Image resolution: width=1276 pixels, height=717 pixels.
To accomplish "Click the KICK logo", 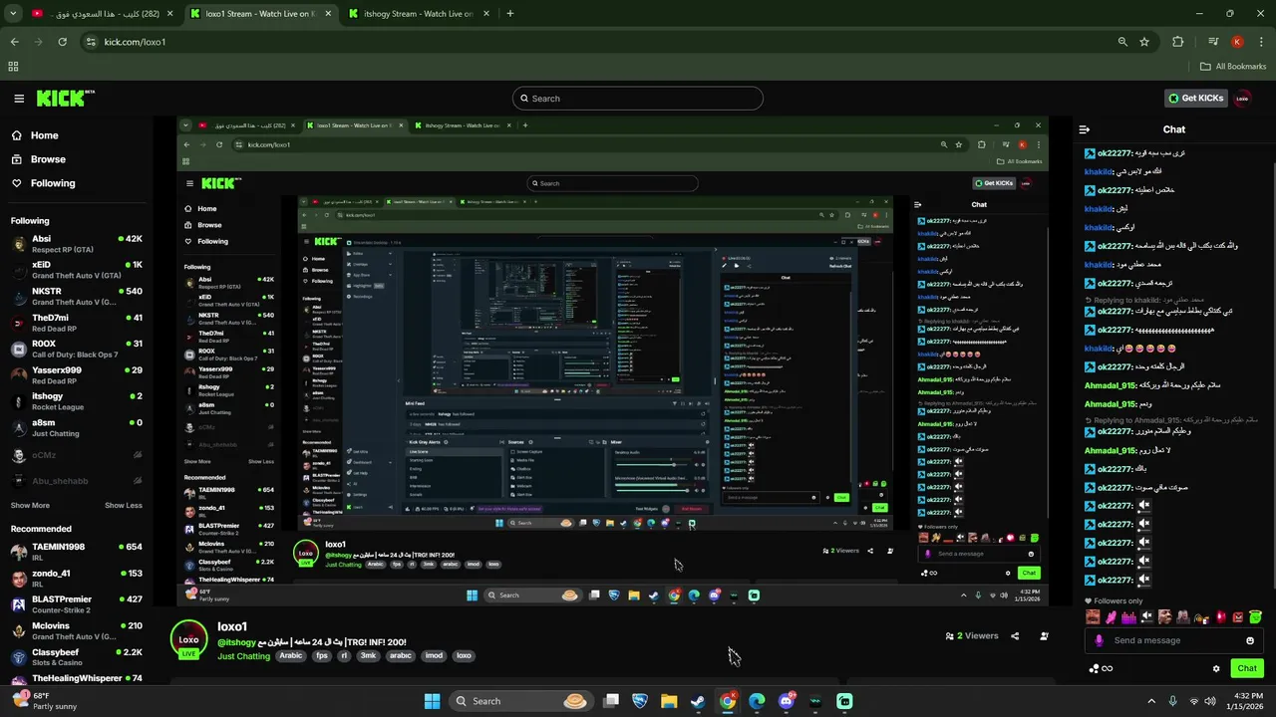I will point(66,98).
